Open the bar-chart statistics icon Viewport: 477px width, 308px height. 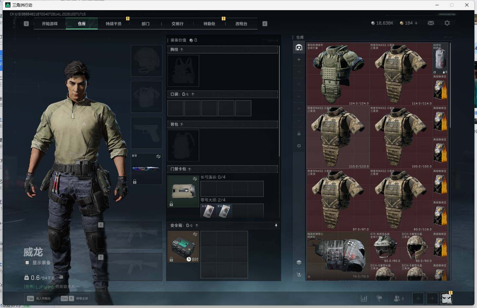[x=364, y=298]
